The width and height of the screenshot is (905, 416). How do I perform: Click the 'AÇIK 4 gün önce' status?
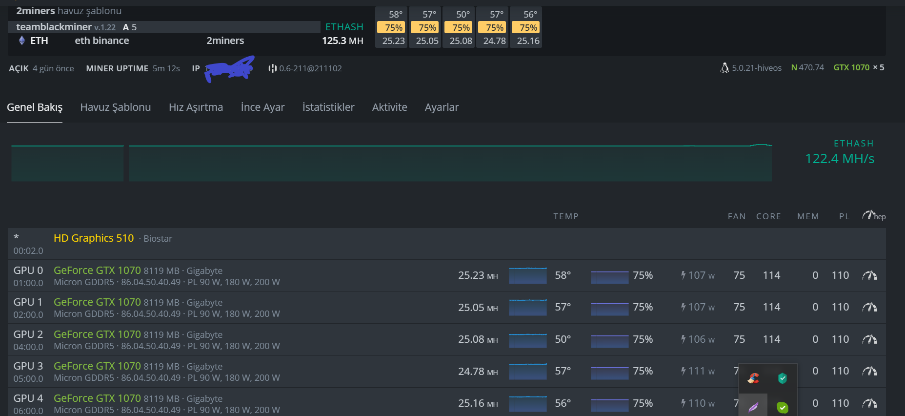(41, 68)
